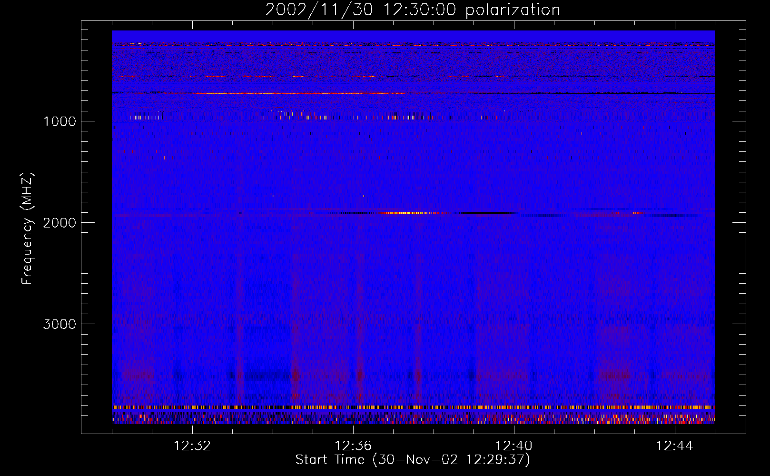
Task: Click the 3000 frequency tick label
Action: click(59, 324)
